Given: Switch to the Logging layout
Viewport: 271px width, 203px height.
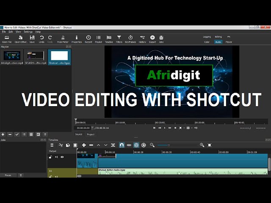Looking at the screenshot, I should tap(207, 37).
